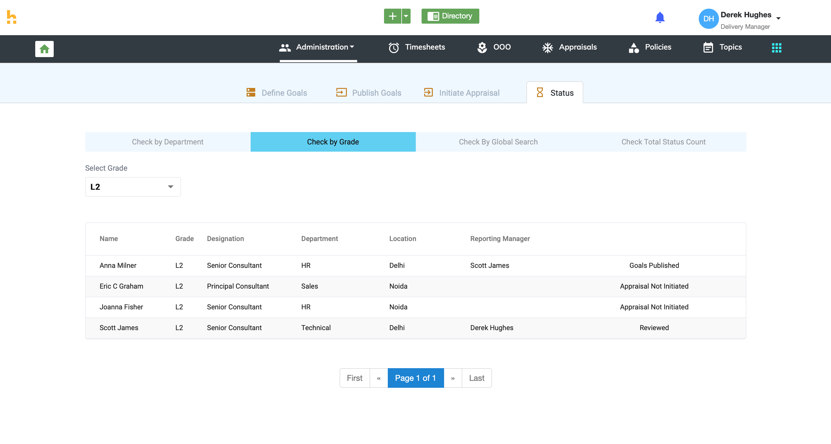Click the apps grid icon
This screenshot has width=831, height=444.
[776, 48]
